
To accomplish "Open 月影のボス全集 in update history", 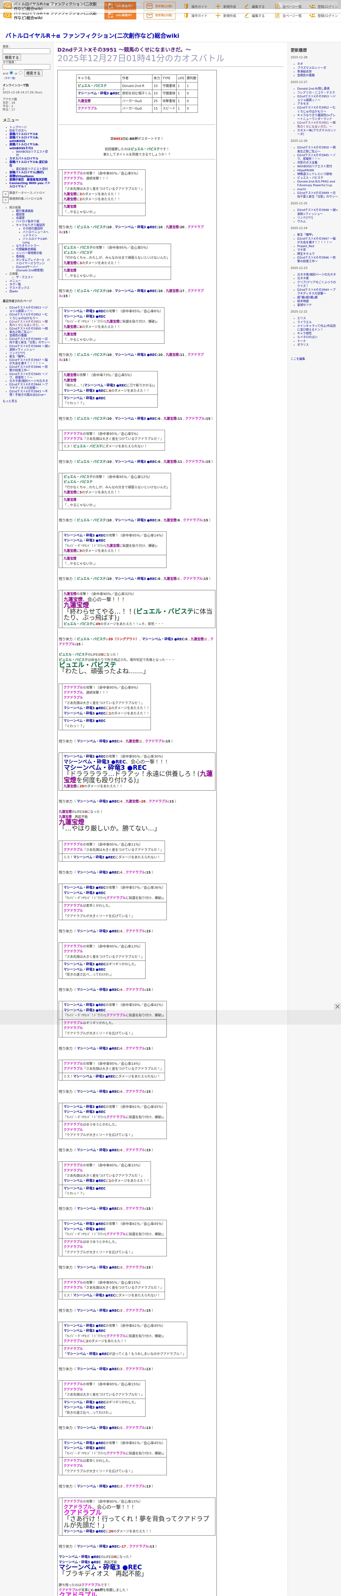I will (307, 162).
